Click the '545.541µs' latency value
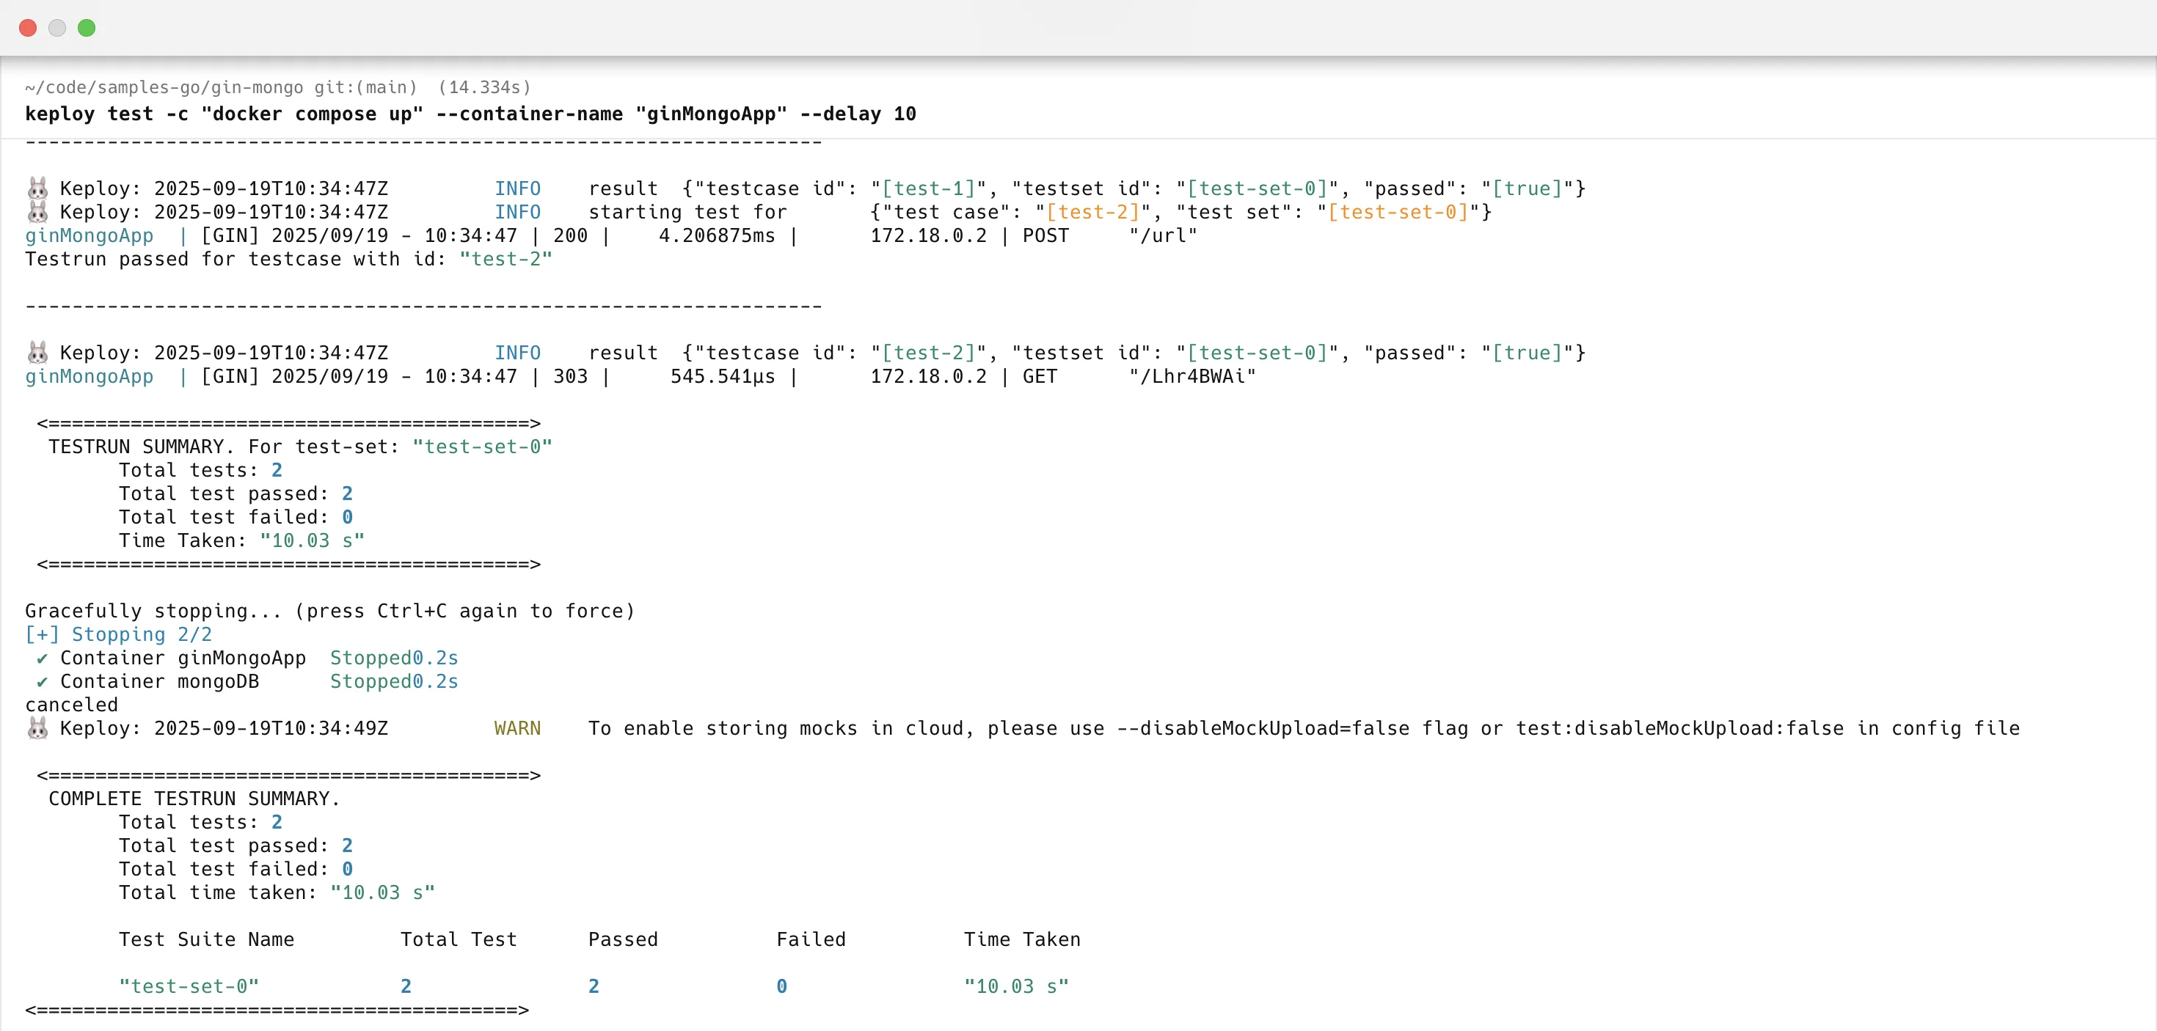This screenshot has height=1031, width=2157. [723, 375]
